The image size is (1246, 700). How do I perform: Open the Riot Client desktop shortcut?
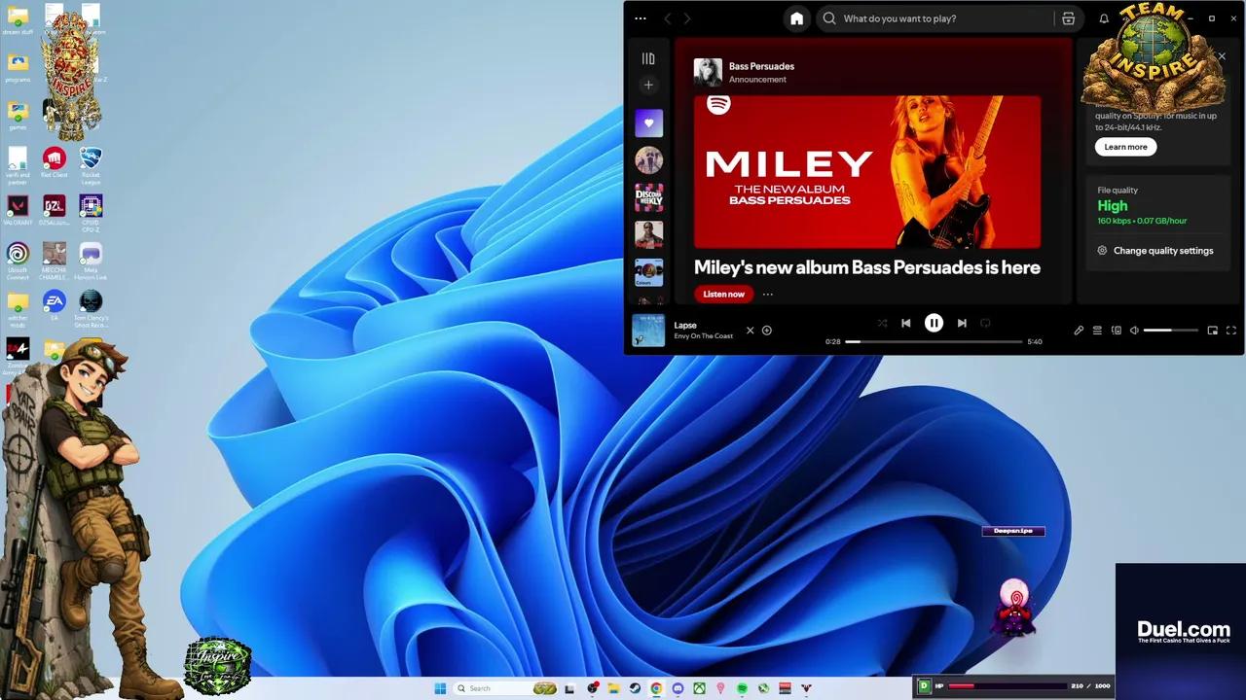coord(55,162)
